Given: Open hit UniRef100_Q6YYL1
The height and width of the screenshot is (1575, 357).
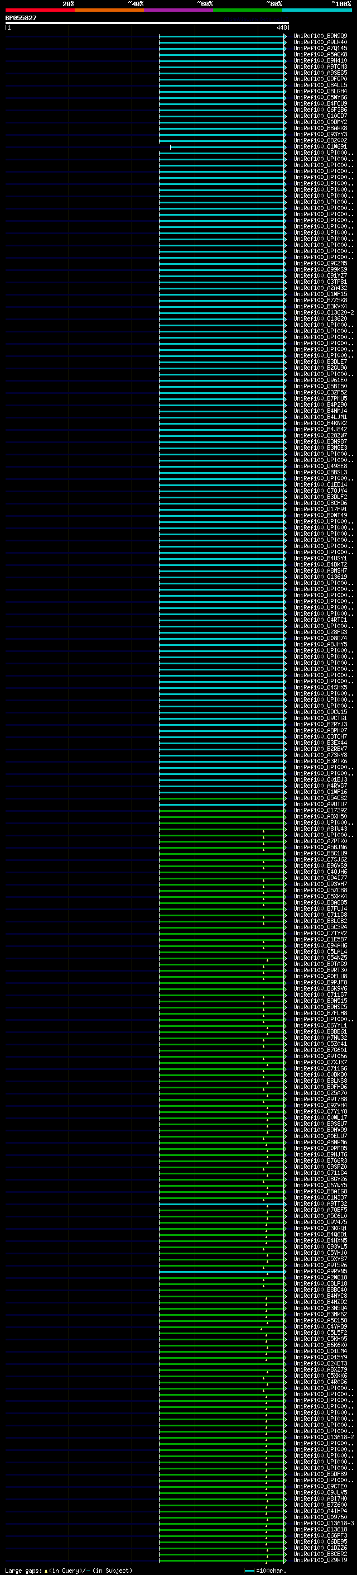Looking at the screenshot, I should (320, 1025).
